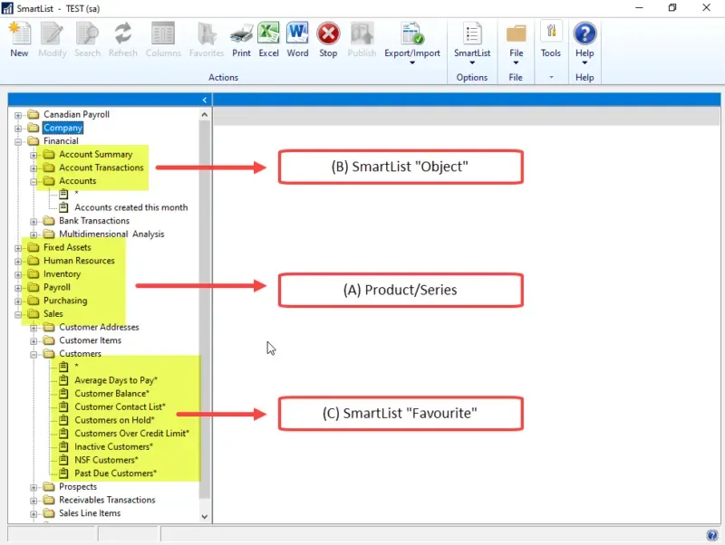Select the Purchasing folder
This screenshot has height=545, width=725.
(65, 301)
